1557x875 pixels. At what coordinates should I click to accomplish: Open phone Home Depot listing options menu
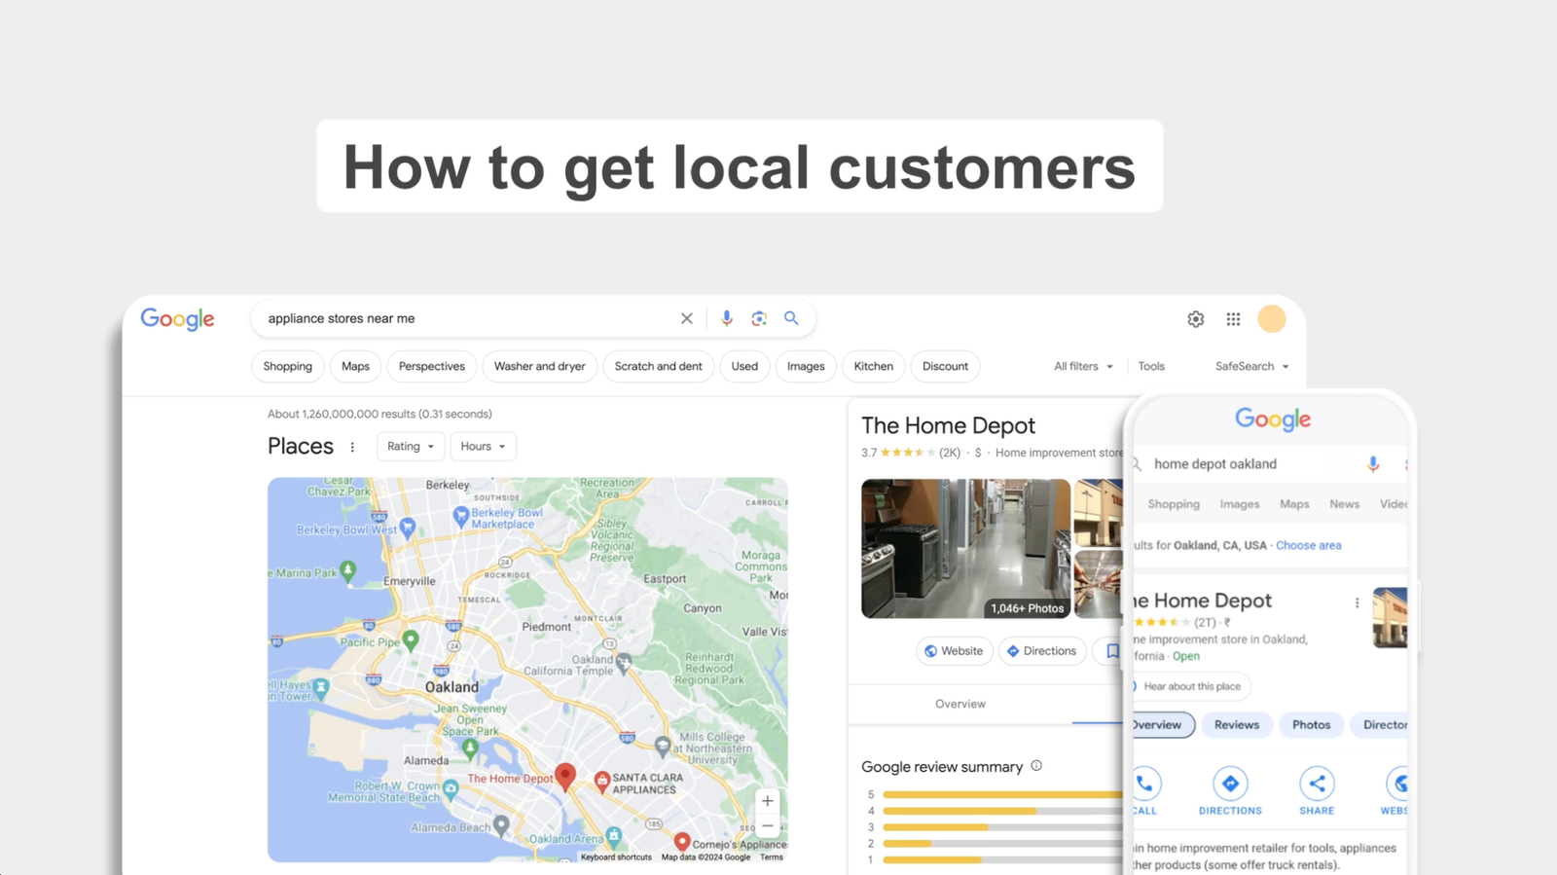click(1357, 602)
